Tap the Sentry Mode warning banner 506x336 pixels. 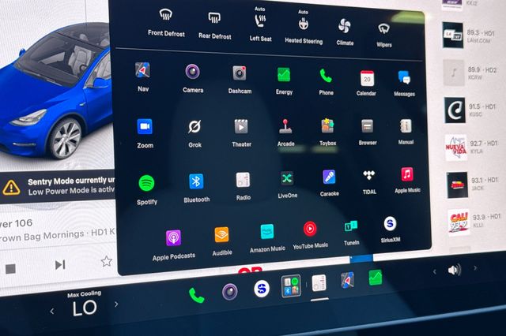pyautogui.click(x=58, y=186)
